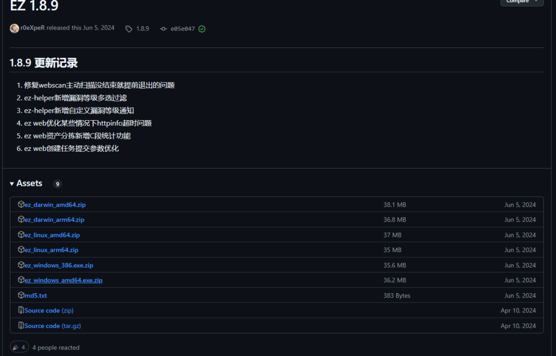Download Source code (zip)
Image resolution: width=556 pixels, height=356 pixels.
click(49, 311)
